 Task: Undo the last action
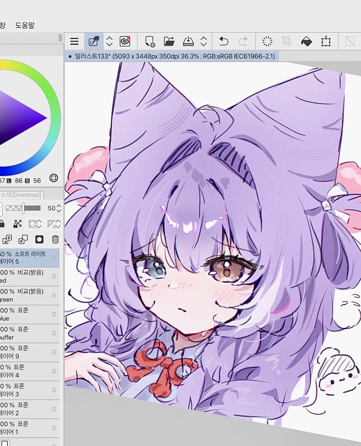(223, 41)
